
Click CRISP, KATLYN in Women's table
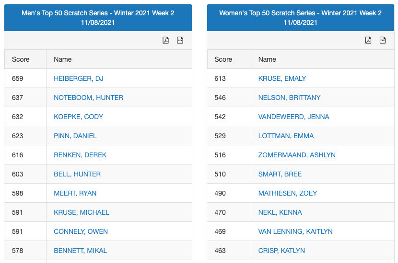pos(281,251)
